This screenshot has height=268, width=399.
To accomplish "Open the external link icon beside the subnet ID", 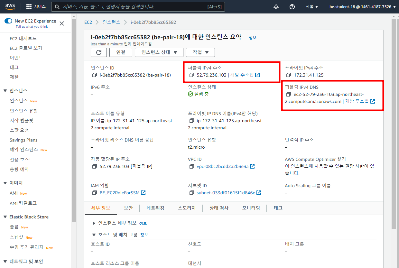I will (x=259, y=193).
